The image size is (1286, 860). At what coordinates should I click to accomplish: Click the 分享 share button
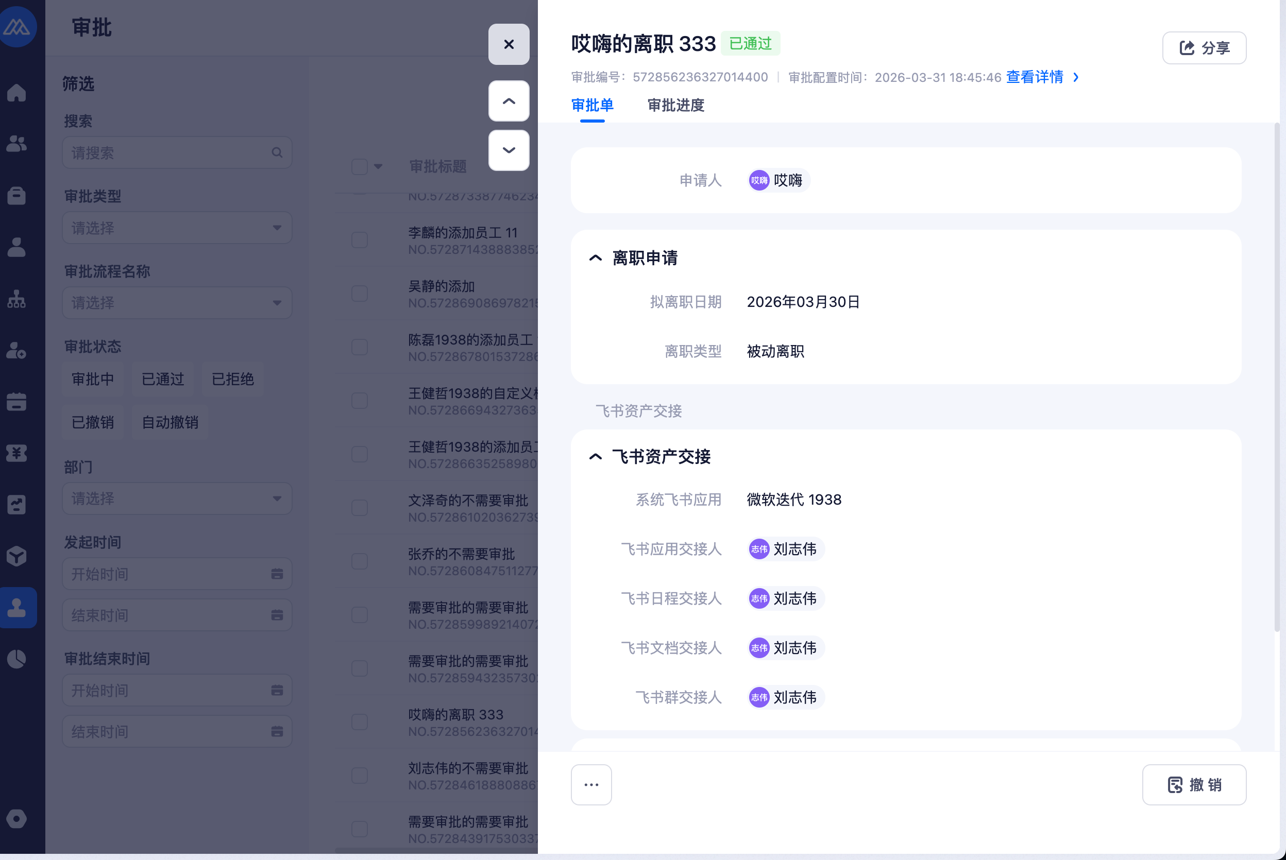[x=1204, y=48]
